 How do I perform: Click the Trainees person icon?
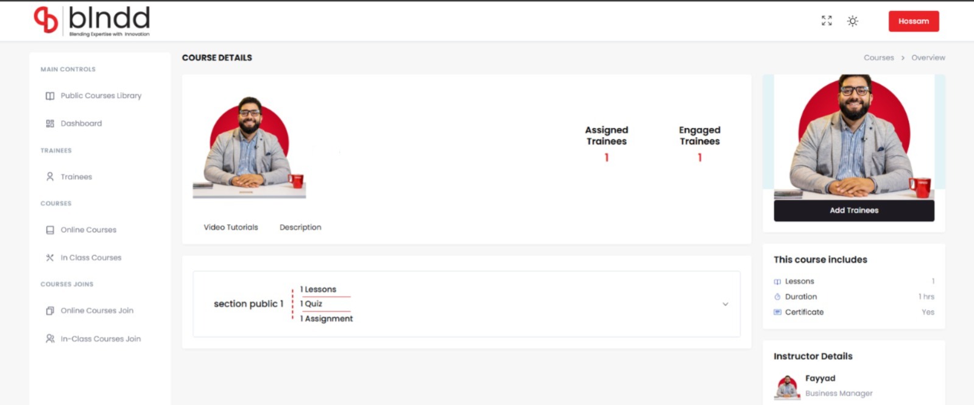coord(50,177)
